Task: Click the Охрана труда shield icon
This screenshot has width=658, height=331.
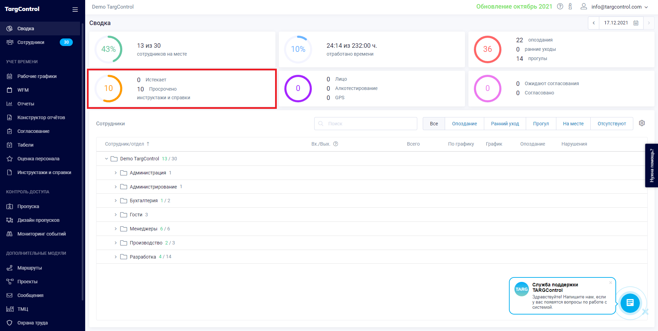Action: pos(10,323)
